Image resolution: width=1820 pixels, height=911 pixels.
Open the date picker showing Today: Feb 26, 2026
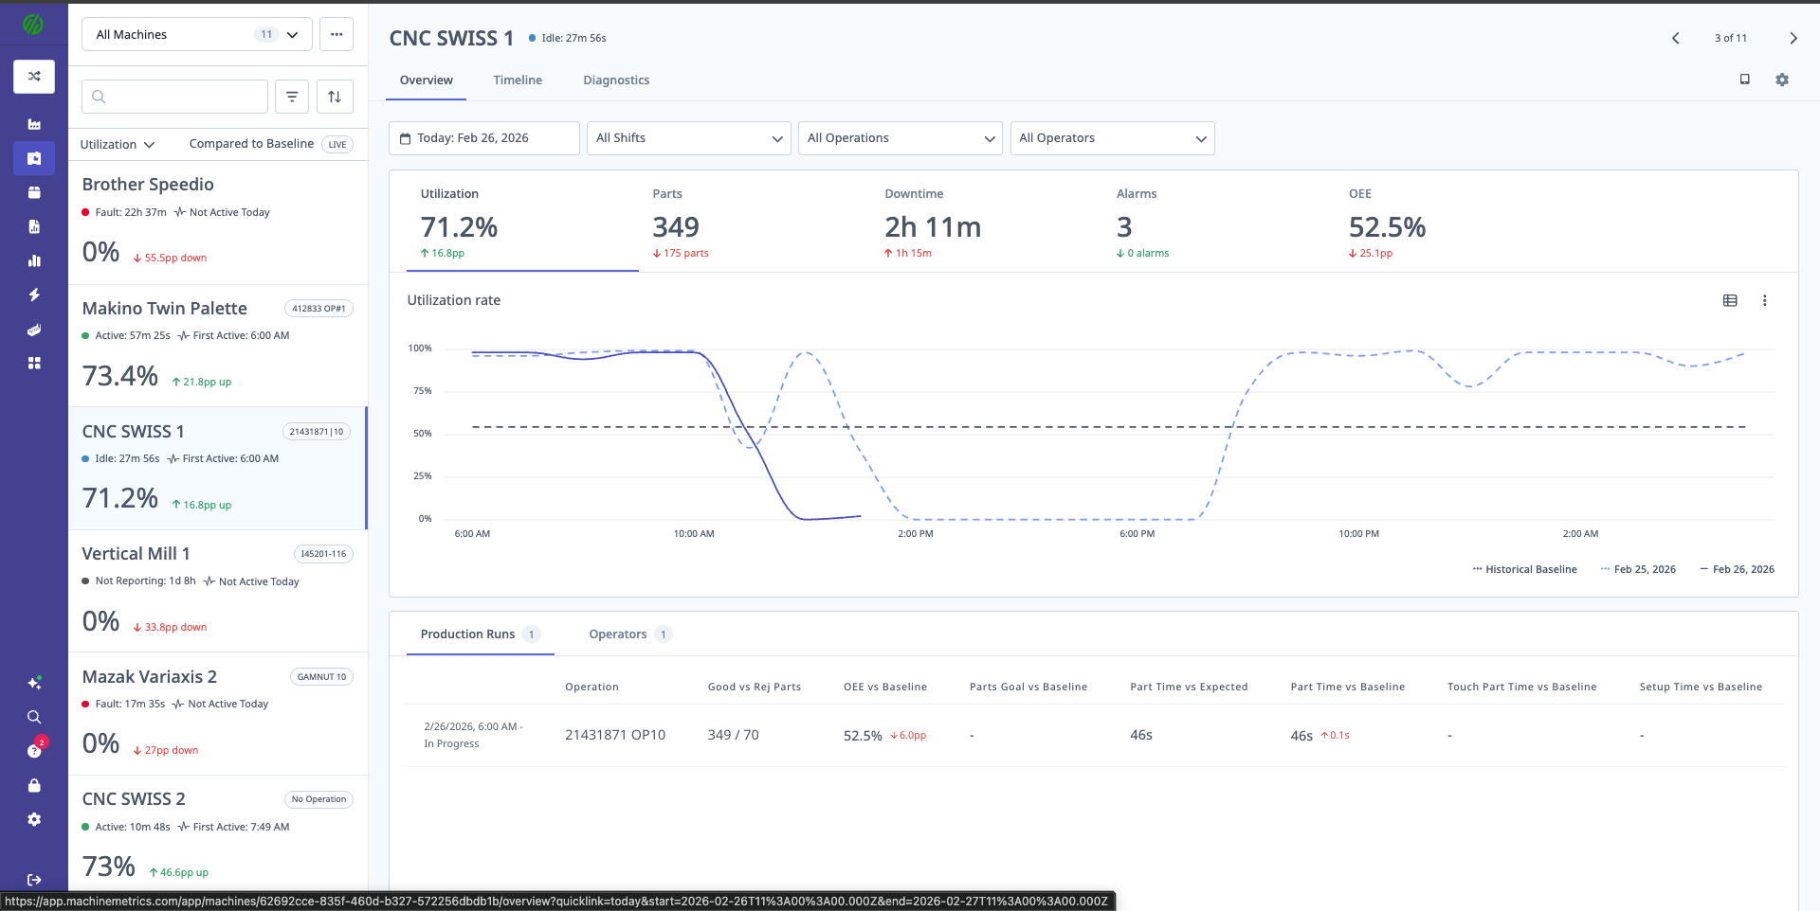[x=483, y=137]
